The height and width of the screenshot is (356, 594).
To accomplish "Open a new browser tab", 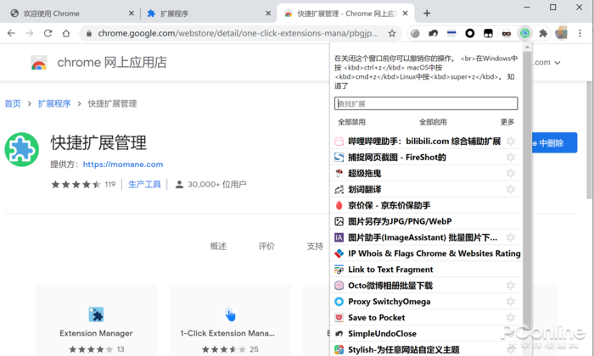I will click(427, 14).
